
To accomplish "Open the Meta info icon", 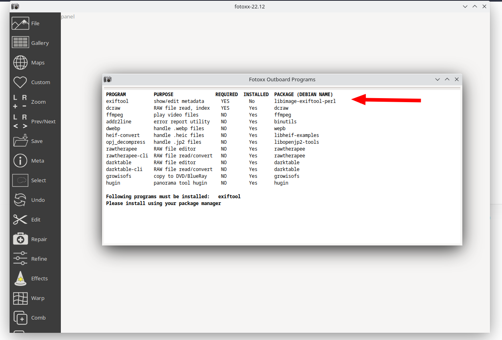I will (x=20, y=161).
